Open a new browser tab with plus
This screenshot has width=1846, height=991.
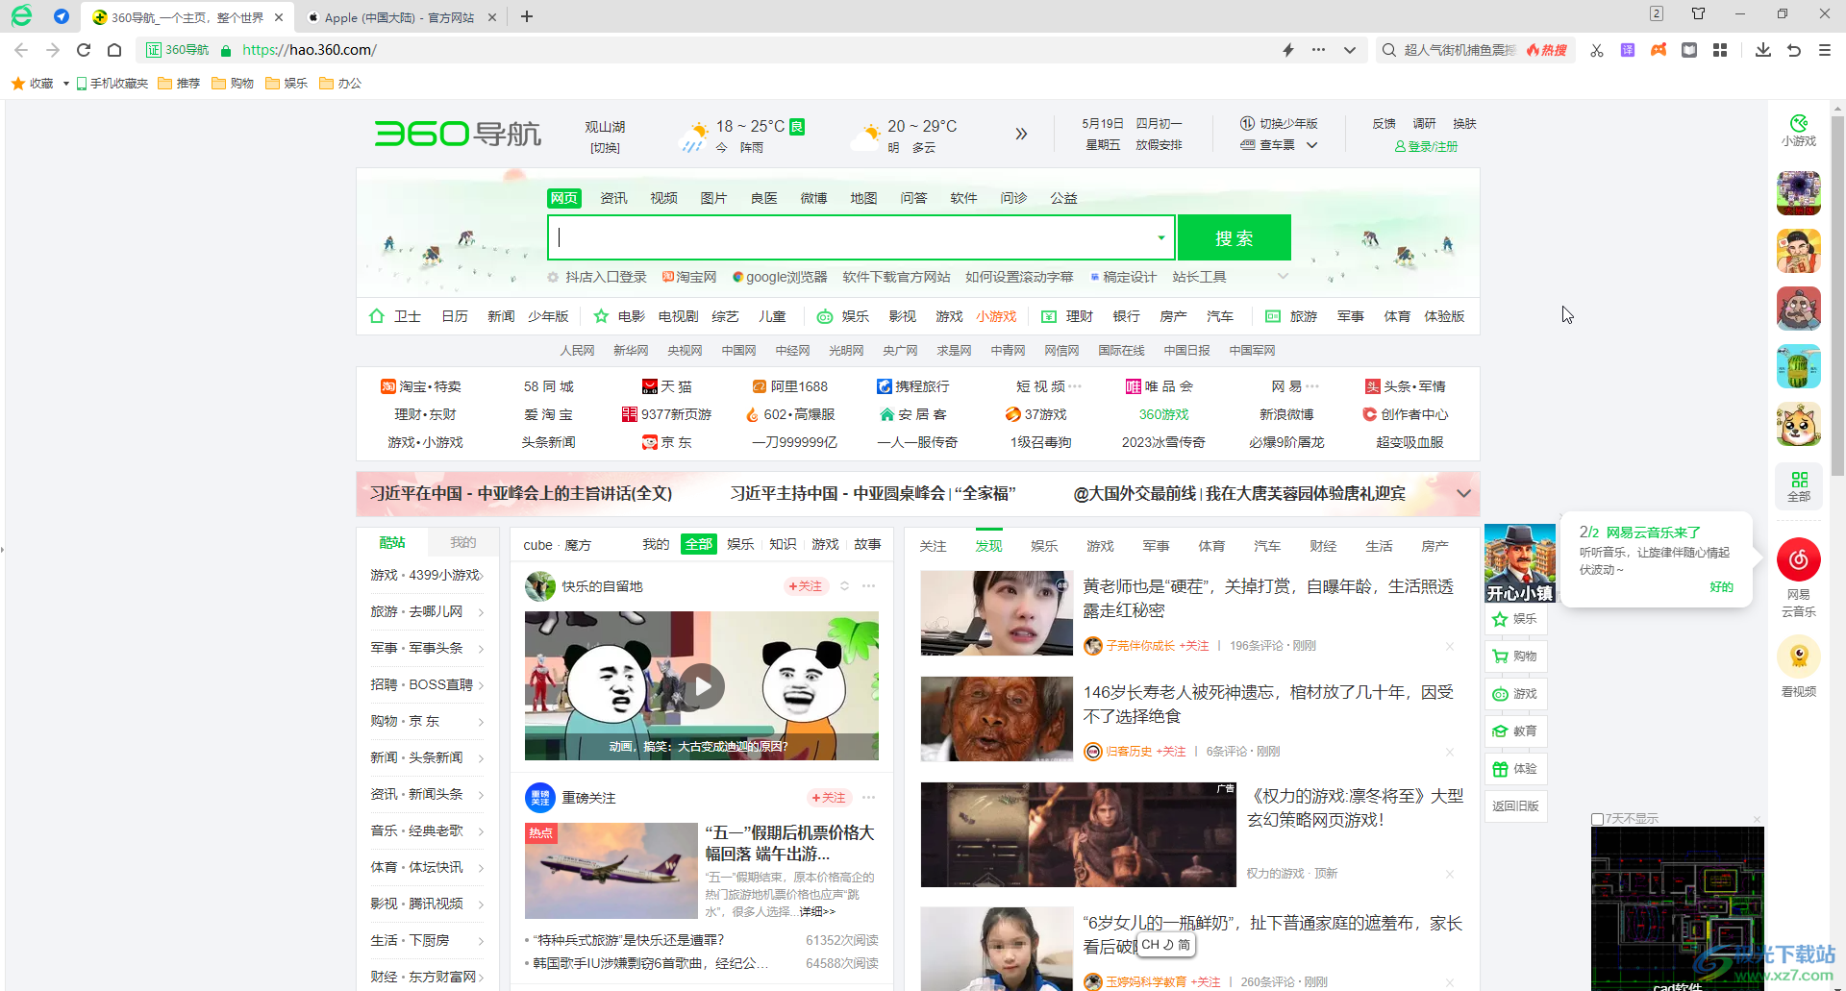click(527, 17)
